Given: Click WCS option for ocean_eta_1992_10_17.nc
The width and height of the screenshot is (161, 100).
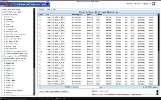Looking at the screenshot, I should 126,25.
